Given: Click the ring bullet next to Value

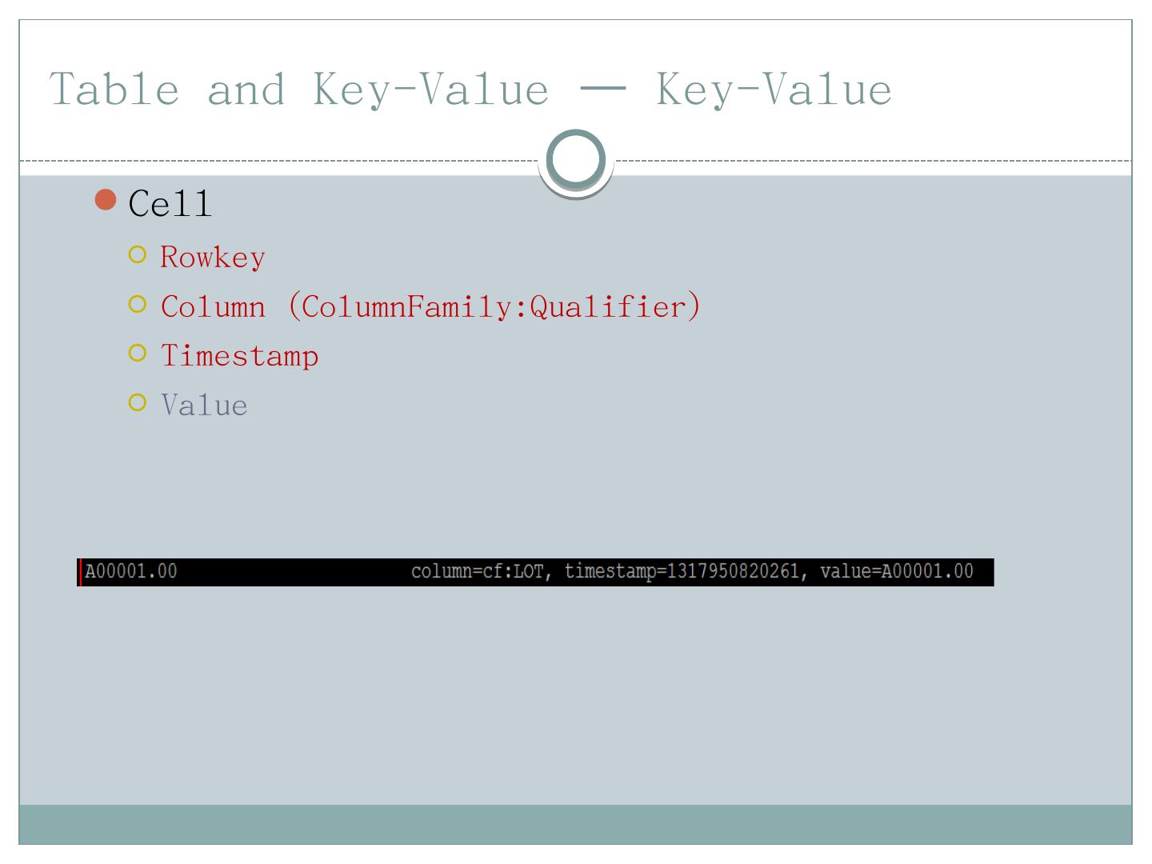Looking at the screenshot, I should (x=138, y=403).
